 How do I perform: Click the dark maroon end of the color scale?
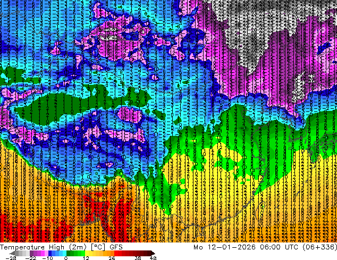pyautogui.click(x=153, y=253)
